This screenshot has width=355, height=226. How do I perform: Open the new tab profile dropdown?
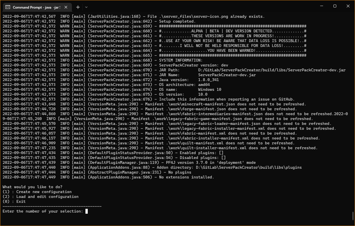pyautogui.click(x=86, y=7)
